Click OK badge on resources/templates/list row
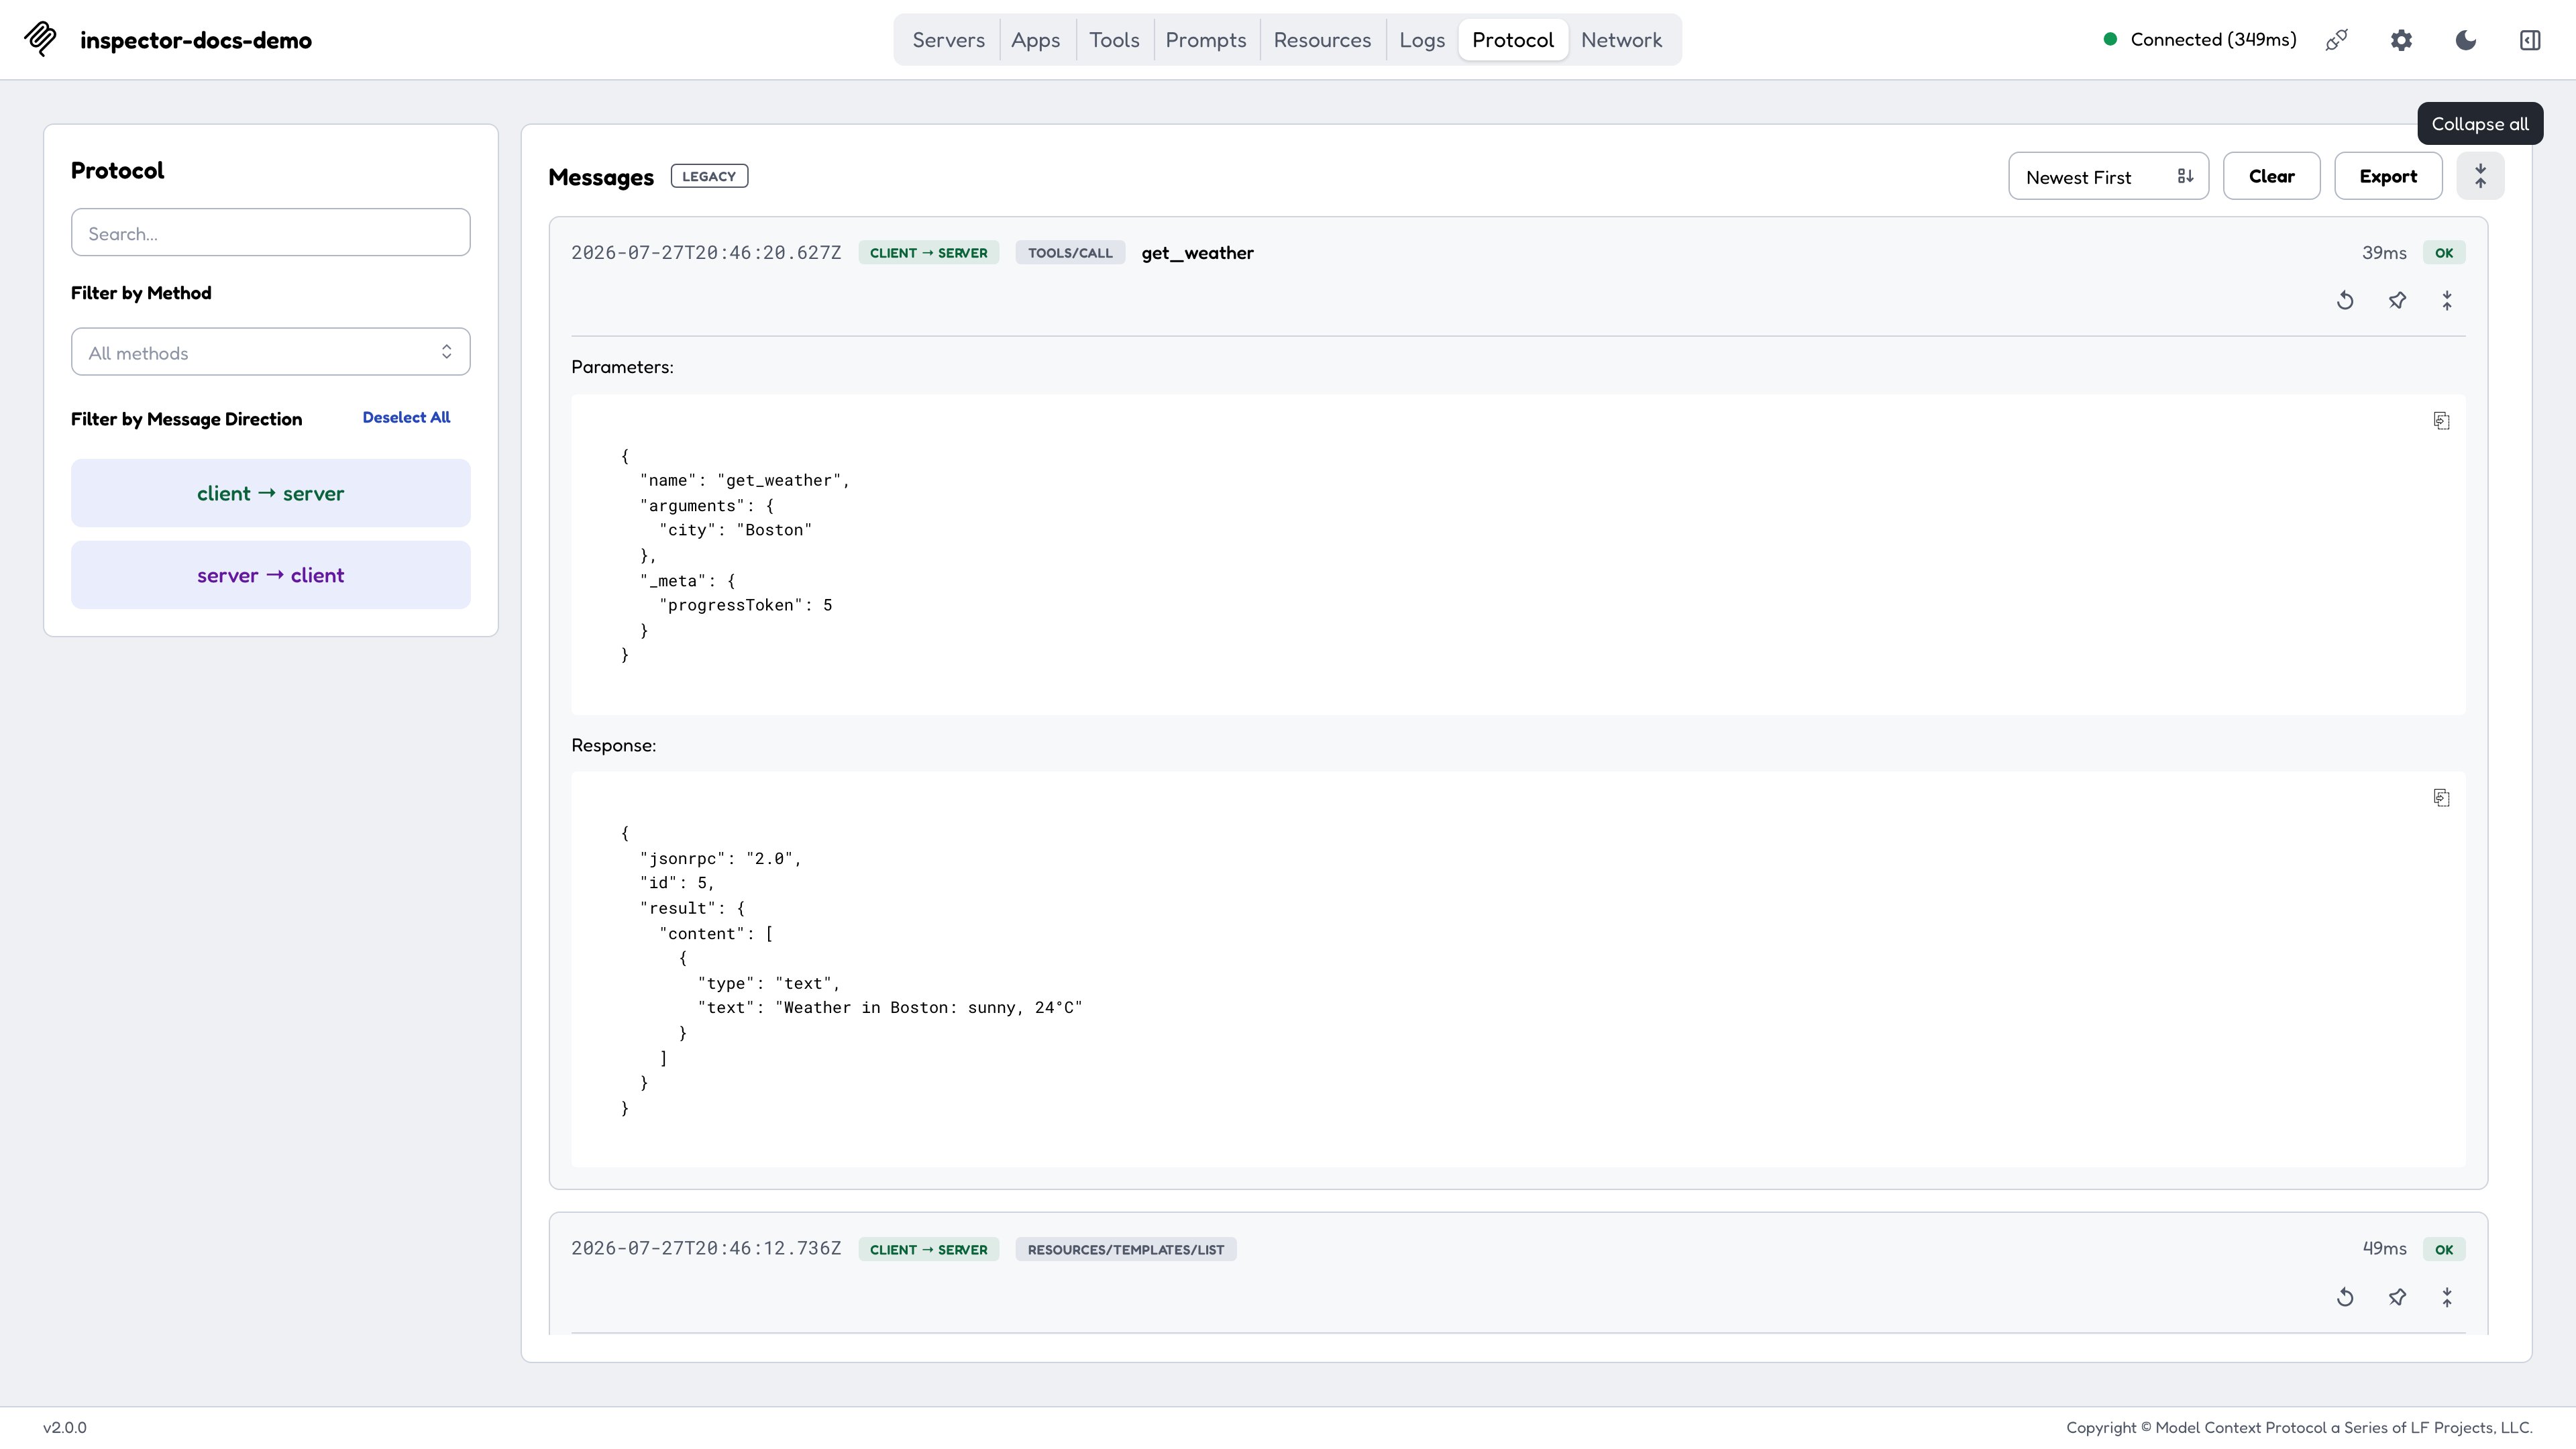Viewport: 2576px width, 1449px height. [x=2444, y=1250]
